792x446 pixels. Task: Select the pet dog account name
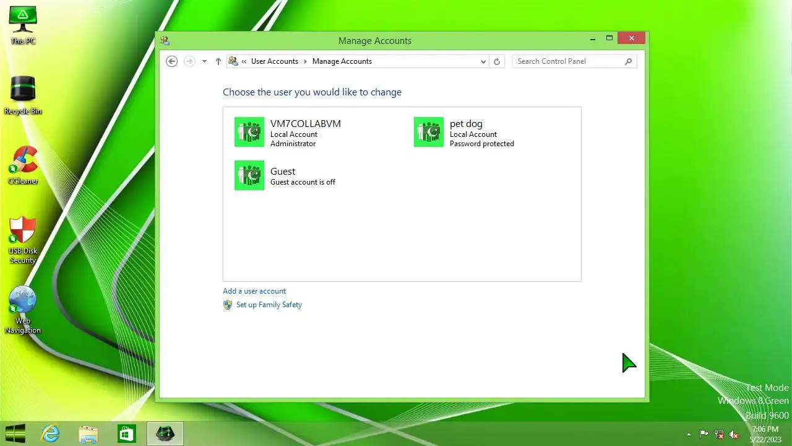click(x=466, y=124)
